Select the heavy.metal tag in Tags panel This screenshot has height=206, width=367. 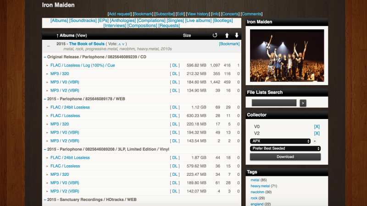click(260, 186)
